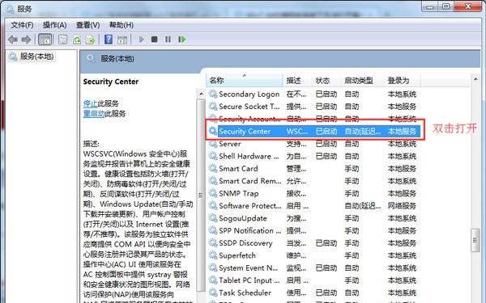Click the gear icon beside Secondary Logon
Screen dimensions: 486x303
click(212, 94)
